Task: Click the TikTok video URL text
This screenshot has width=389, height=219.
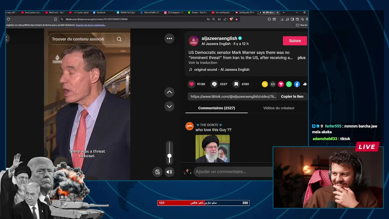Action: pos(233,96)
